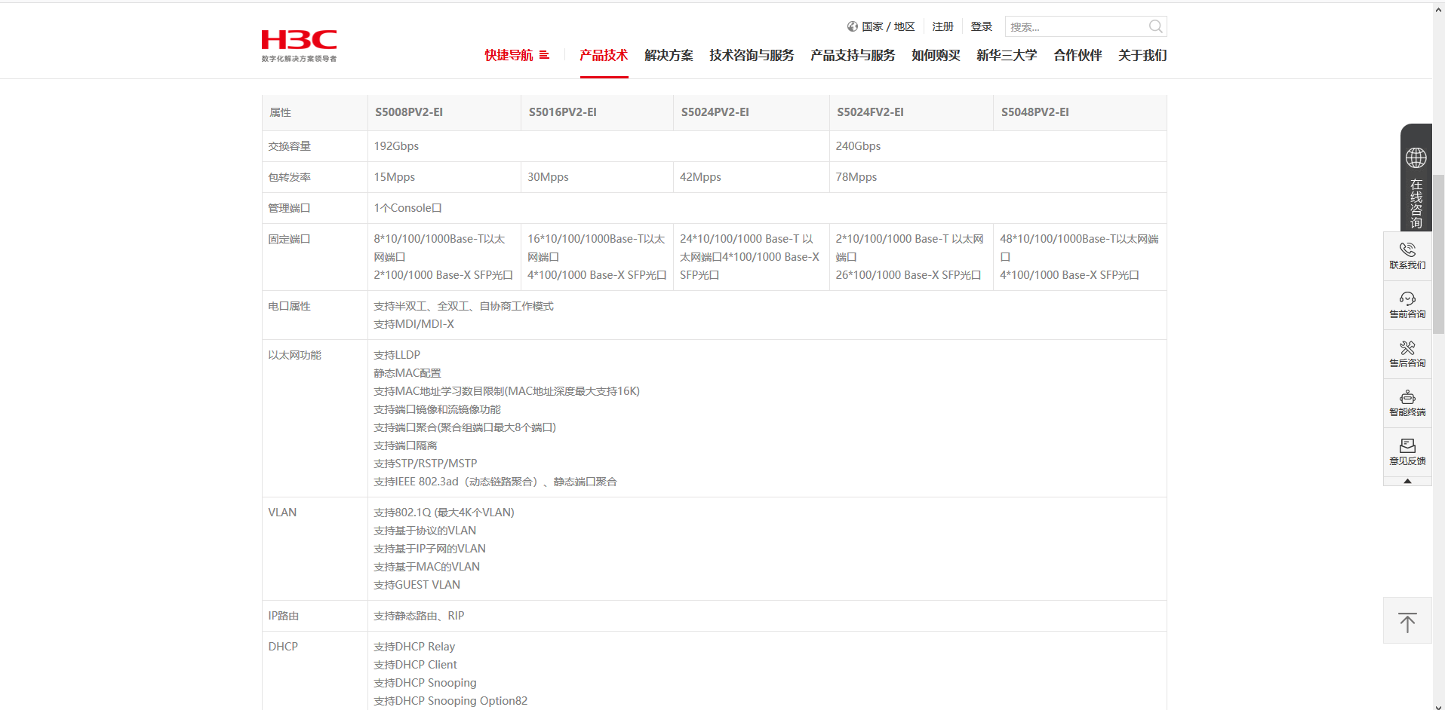Click the 交换容量 row label

(289, 146)
